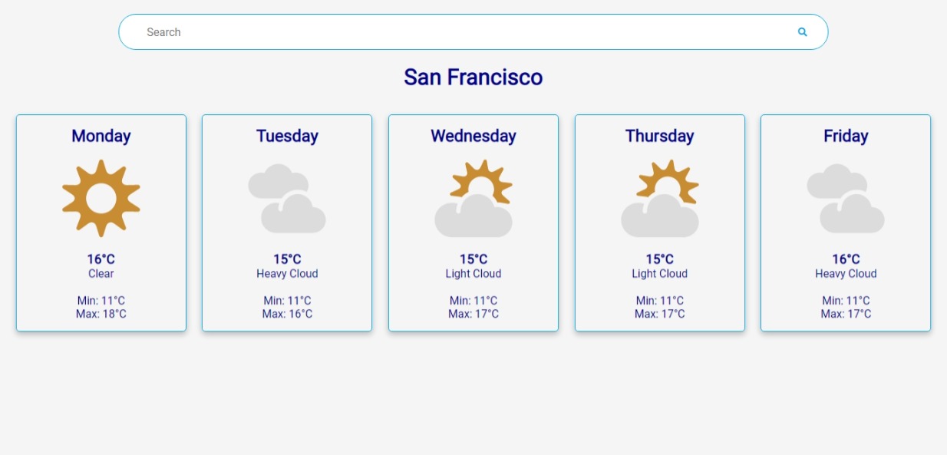Select Friday's cloudy weather icon
The height and width of the screenshot is (455, 947).
click(845, 199)
